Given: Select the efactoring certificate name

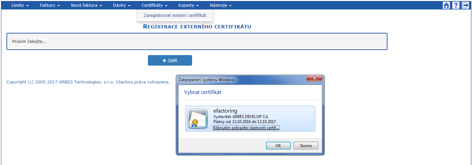Looking at the screenshot, I should 225,111.
